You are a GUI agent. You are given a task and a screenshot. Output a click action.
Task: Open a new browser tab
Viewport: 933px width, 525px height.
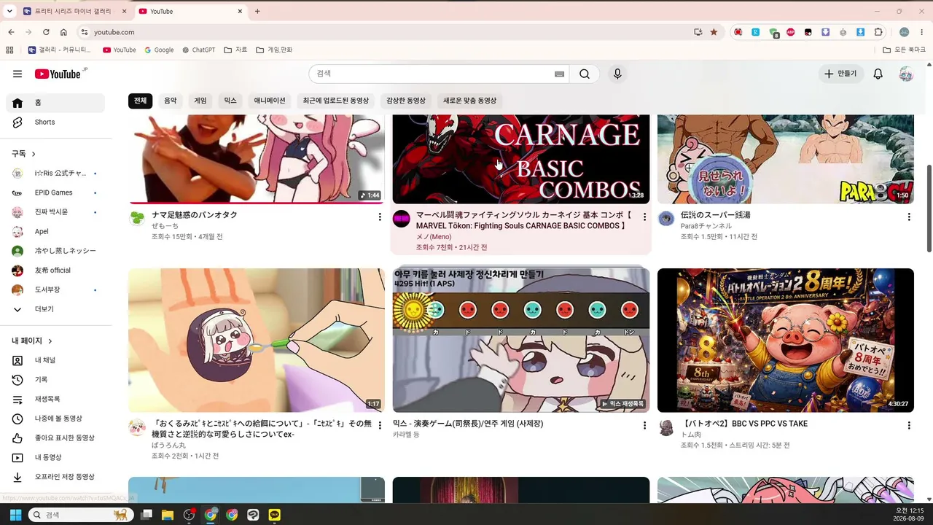tap(257, 11)
